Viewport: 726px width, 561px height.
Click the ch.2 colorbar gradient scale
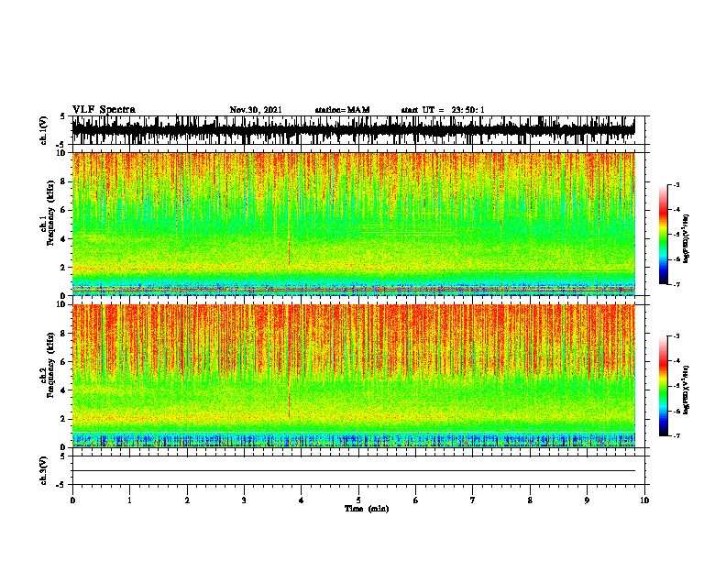(664, 386)
